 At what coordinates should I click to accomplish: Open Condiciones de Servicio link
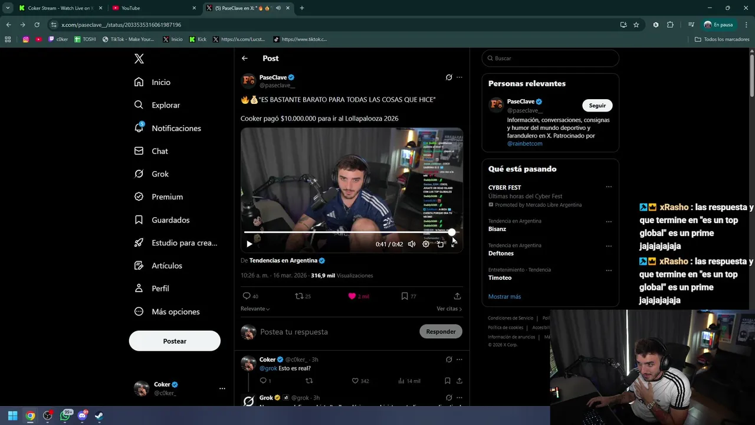510,318
